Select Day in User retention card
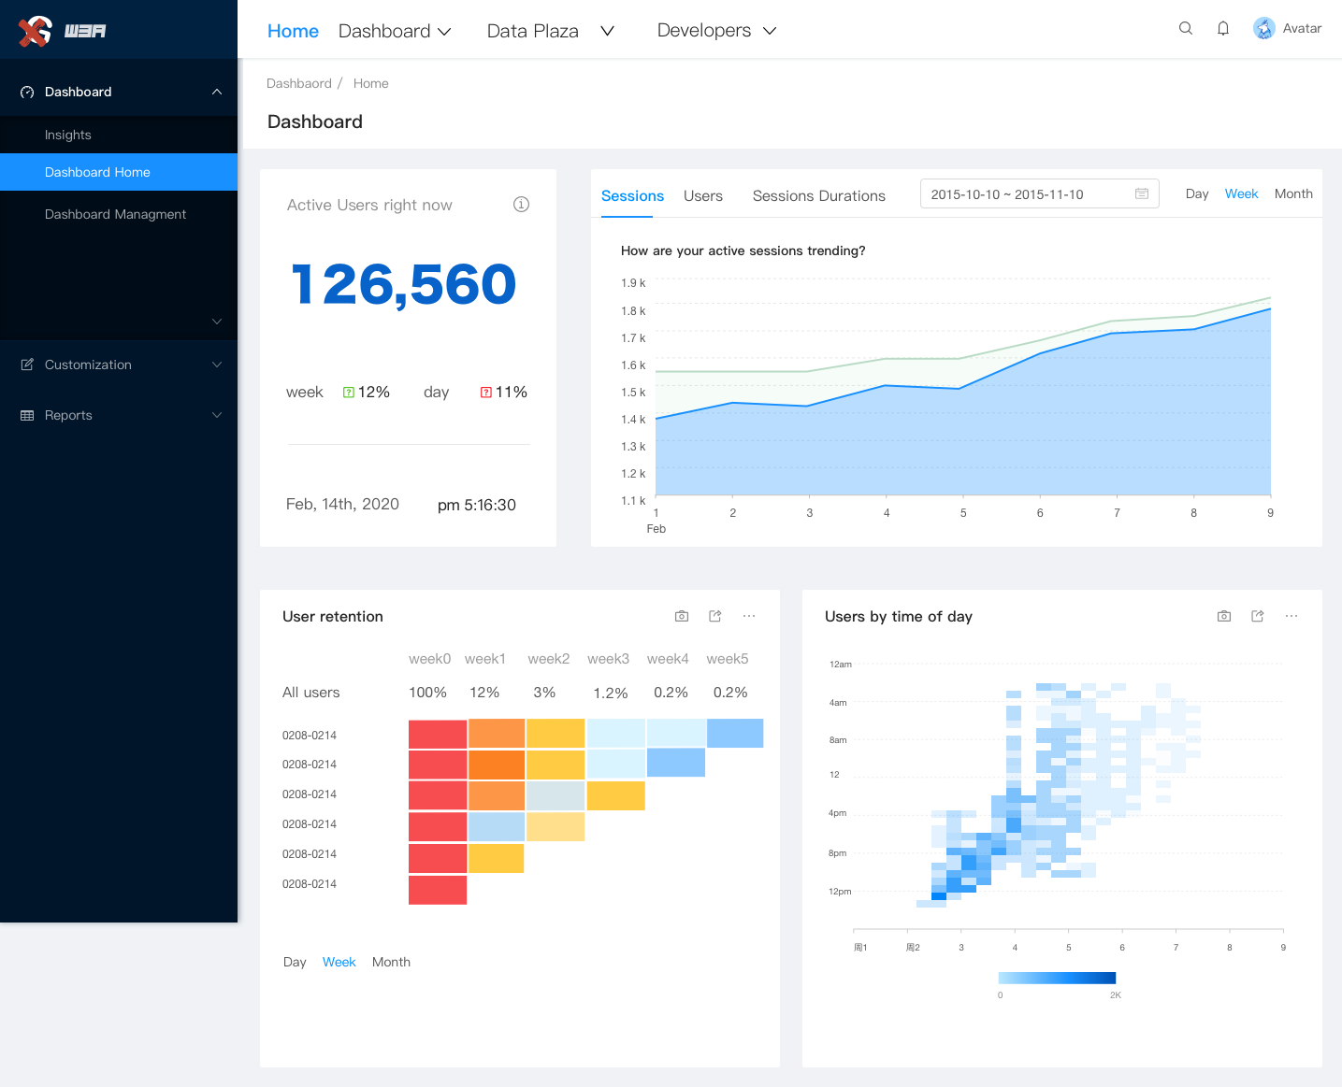 click(x=295, y=962)
